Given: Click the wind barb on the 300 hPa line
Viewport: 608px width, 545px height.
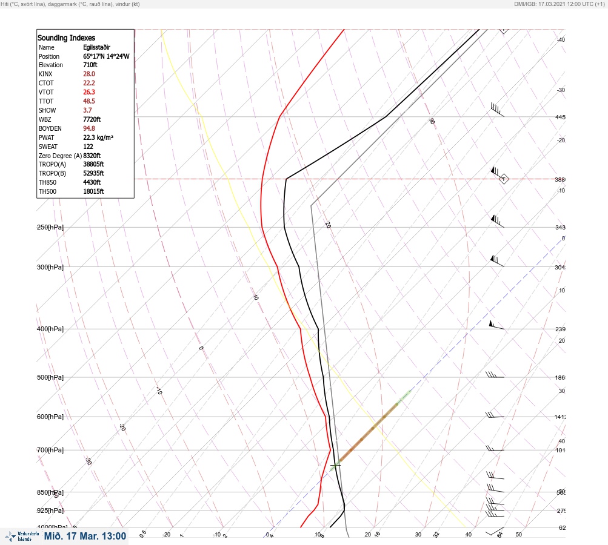Looking at the screenshot, I should (x=497, y=261).
